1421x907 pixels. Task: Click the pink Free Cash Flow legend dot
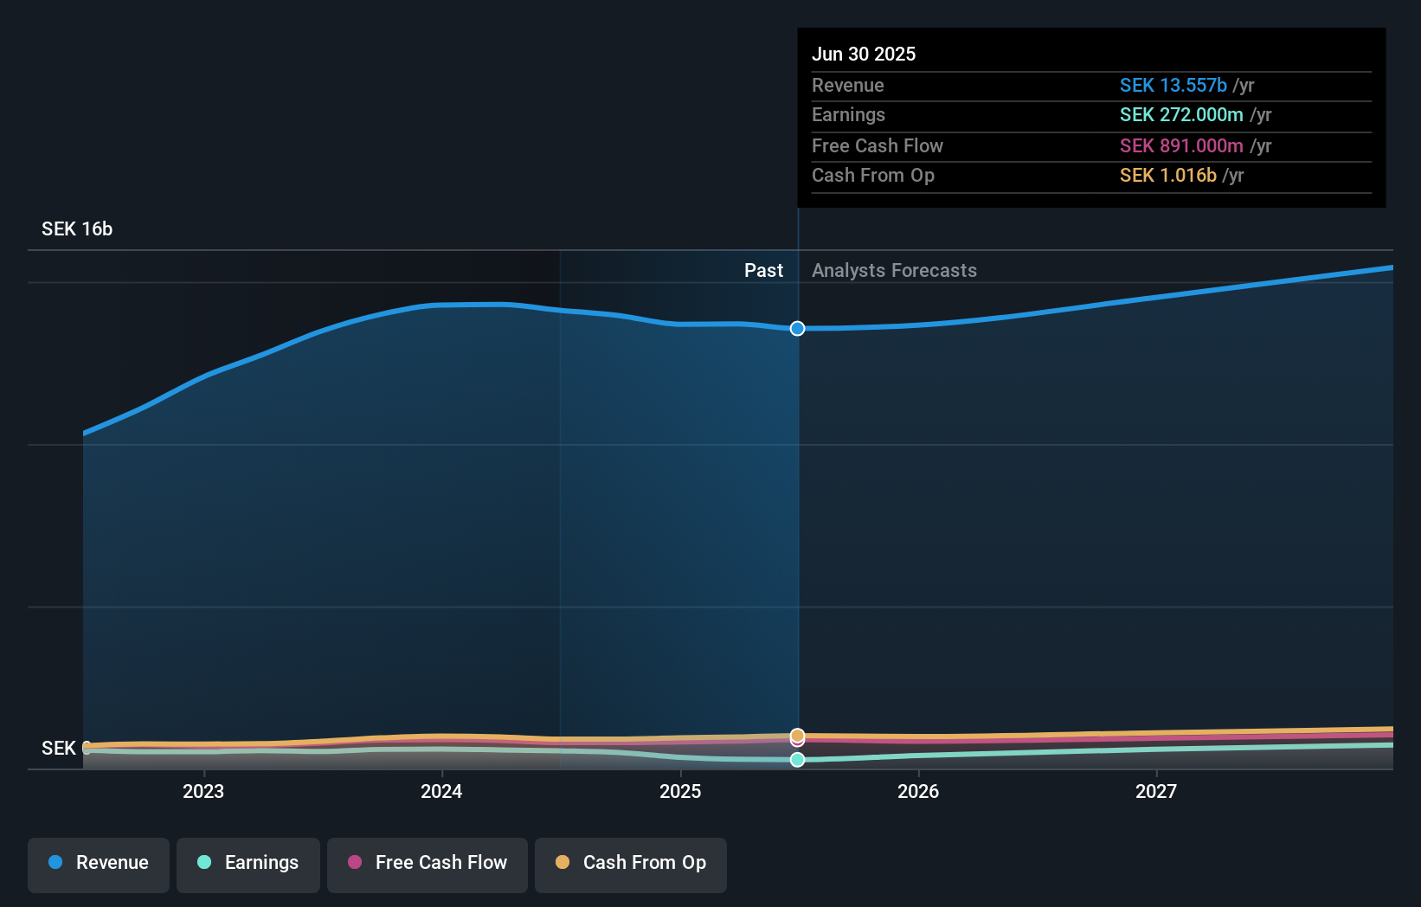click(x=354, y=863)
